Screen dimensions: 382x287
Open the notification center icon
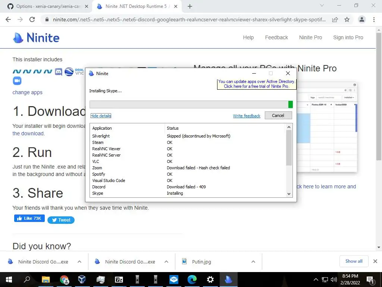[x=370, y=280]
